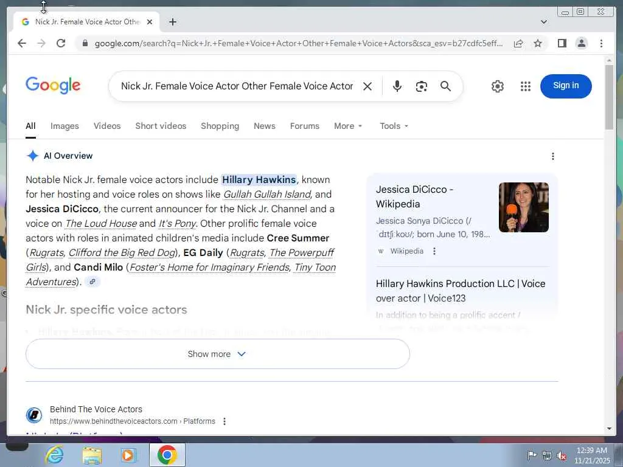Click the muted volume tray icon
Image resolution: width=623 pixels, height=467 pixels.
[562, 455]
